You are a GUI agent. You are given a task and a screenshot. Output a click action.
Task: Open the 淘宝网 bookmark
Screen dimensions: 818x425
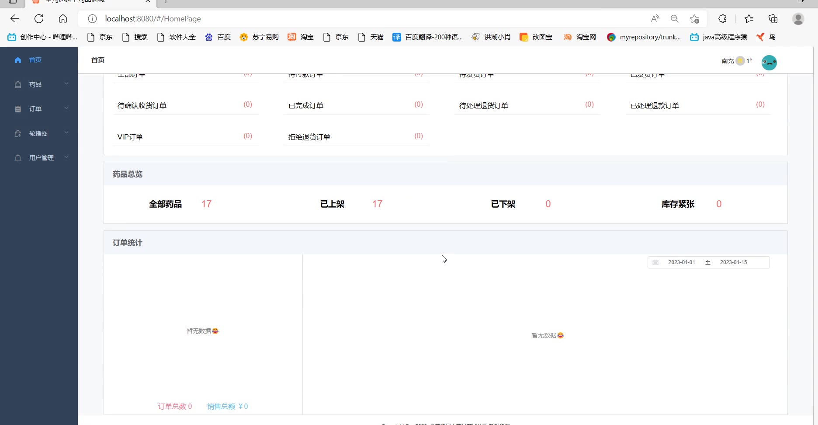point(580,37)
